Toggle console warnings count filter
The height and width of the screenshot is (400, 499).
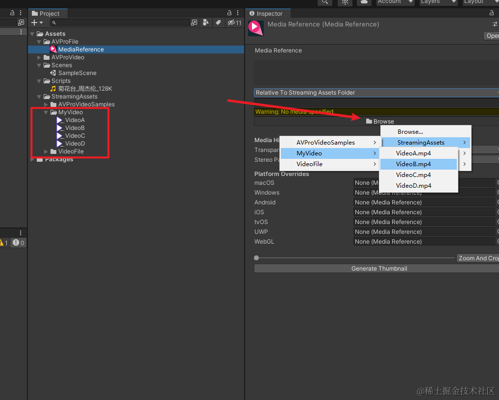pyautogui.click(x=4, y=243)
